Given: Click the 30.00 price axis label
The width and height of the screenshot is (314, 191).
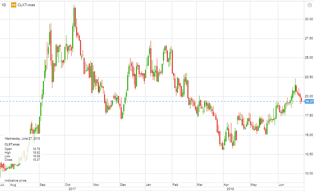Looking at the screenshot, I should tap(309, 19).
